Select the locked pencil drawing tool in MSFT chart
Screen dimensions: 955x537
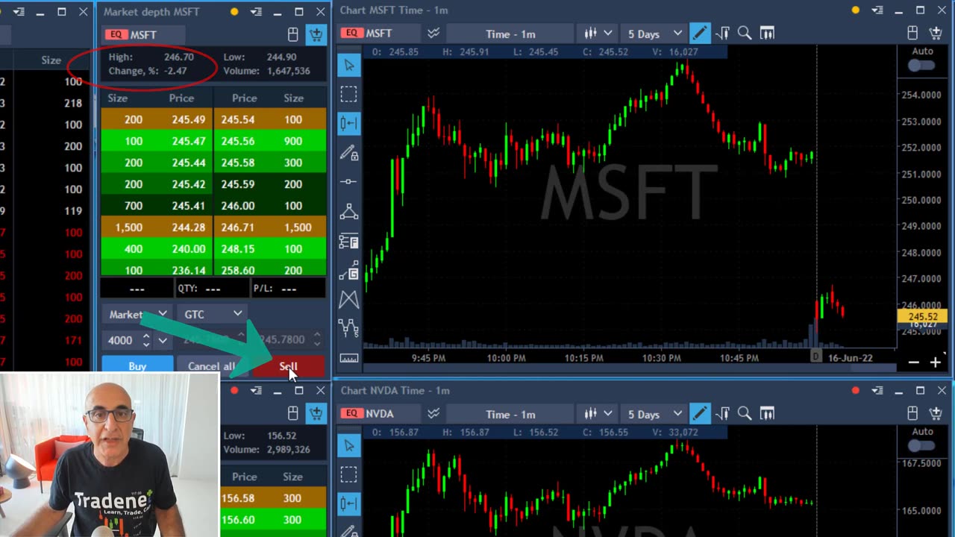point(348,153)
